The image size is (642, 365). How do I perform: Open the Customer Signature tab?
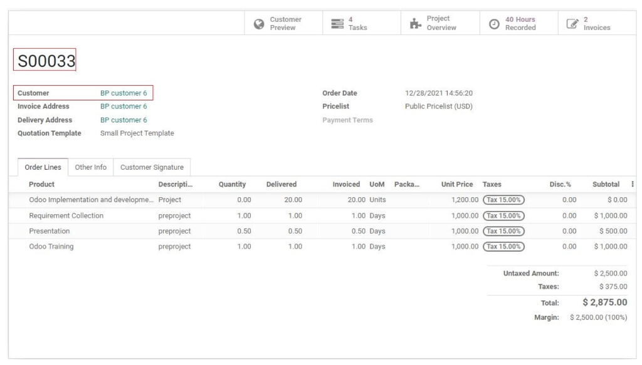click(x=152, y=167)
